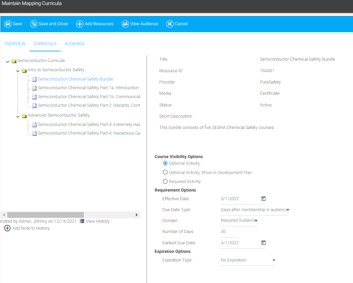Click the View History list icon
This screenshot has height=283, width=353.
tap(82, 221)
